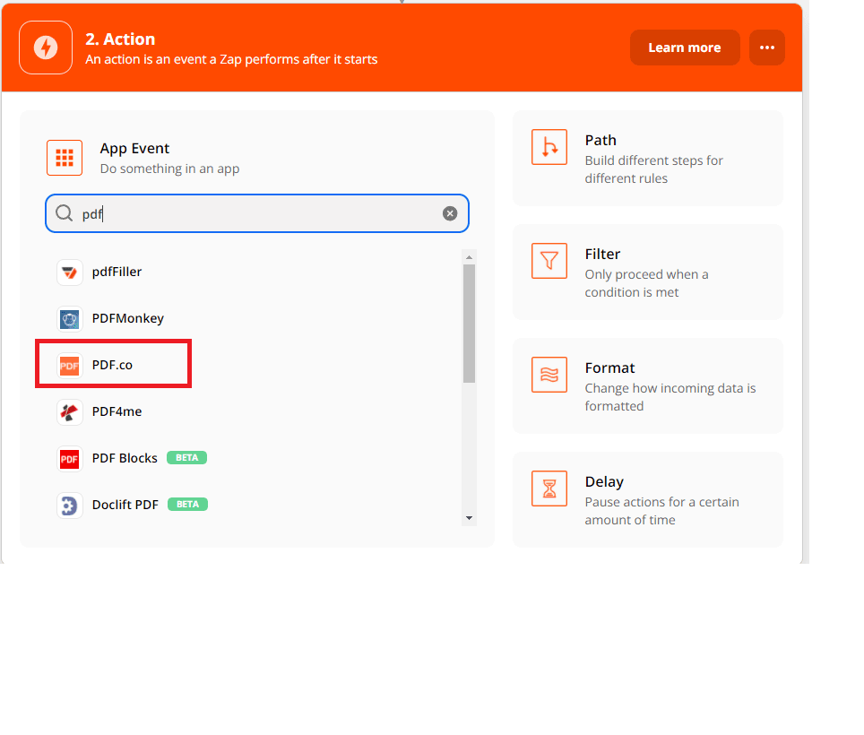Screen dimensions: 864x735
Task: Click the Doclift PDF gear icon
Action: 70,505
